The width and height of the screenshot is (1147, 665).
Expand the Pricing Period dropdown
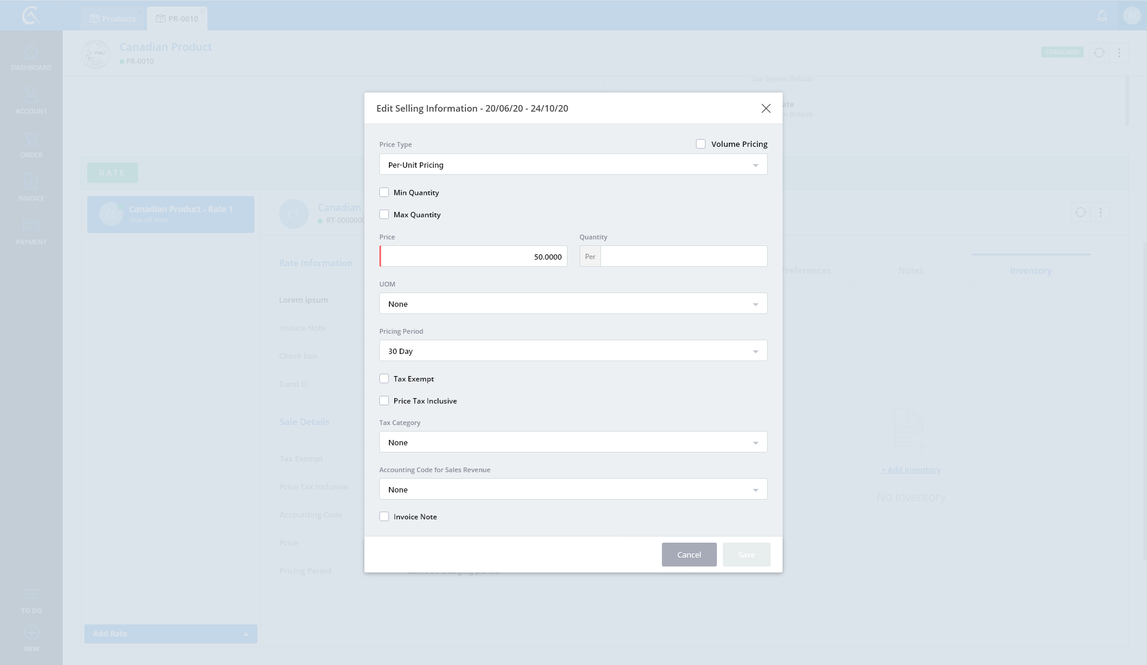pos(573,351)
